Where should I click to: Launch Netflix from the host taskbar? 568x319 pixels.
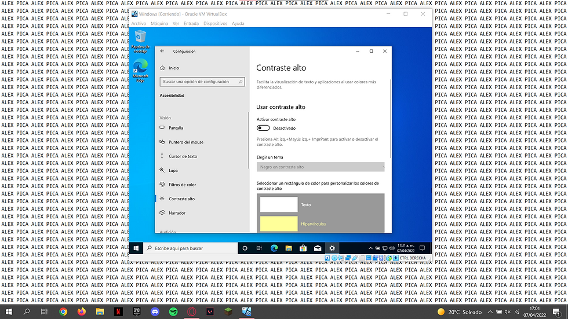tap(118, 312)
